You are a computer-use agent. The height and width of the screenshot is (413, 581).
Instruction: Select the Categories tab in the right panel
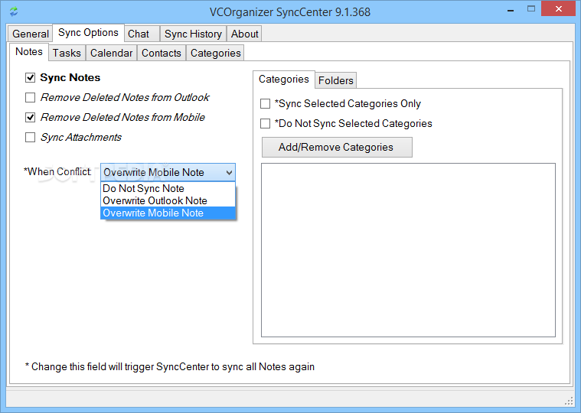click(x=284, y=80)
